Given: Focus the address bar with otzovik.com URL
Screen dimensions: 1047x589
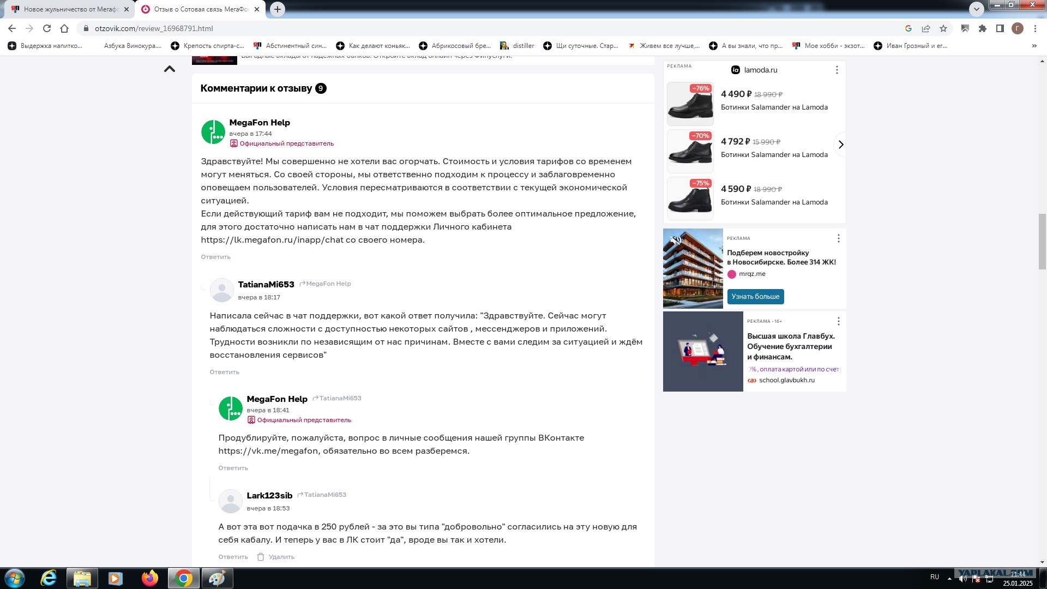Looking at the screenshot, I should point(491,28).
